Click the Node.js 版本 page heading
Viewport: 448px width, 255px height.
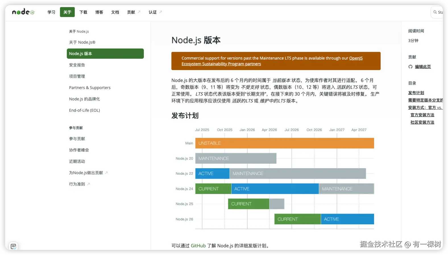196,40
